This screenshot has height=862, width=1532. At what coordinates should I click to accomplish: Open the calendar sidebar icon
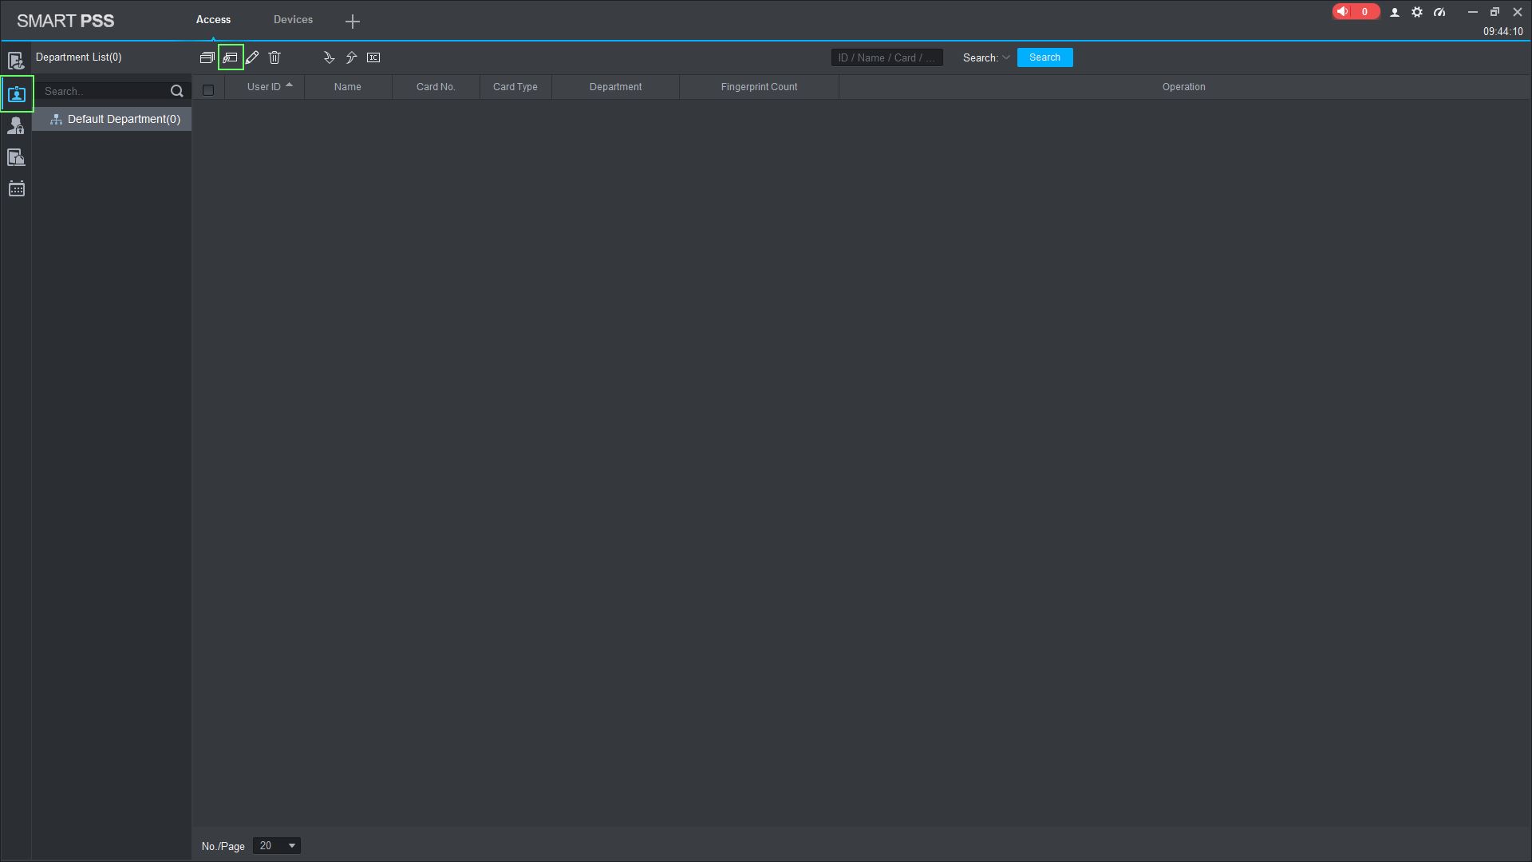point(16,189)
